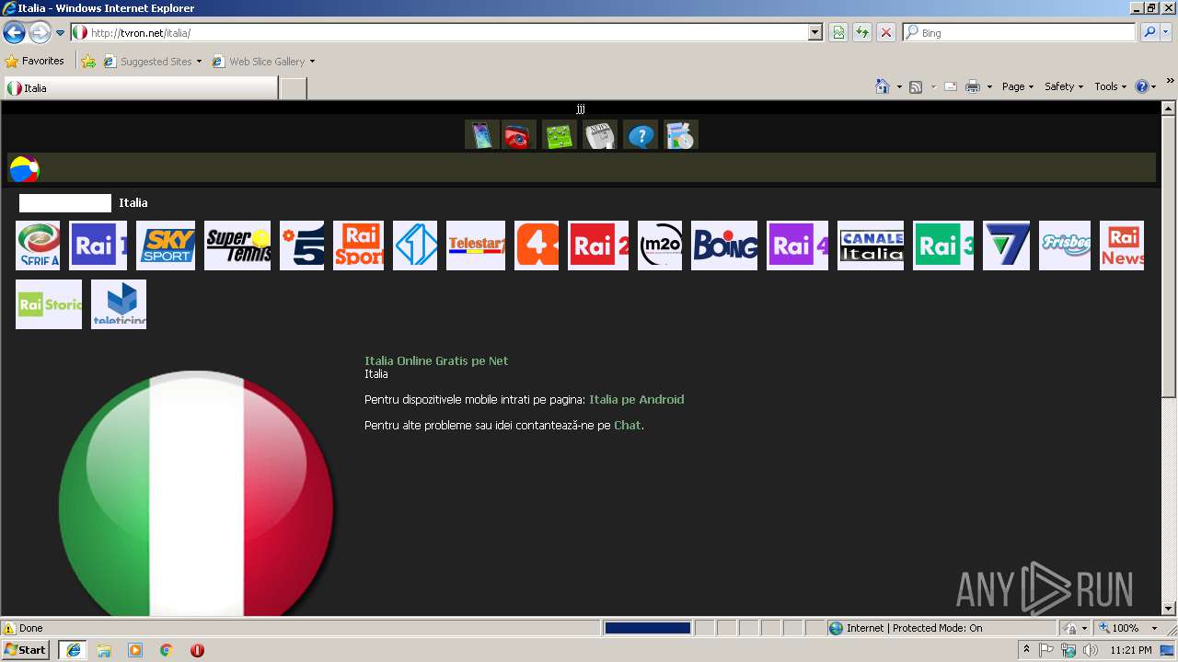Click the software disc icon in site toolbar

tap(681, 135)
